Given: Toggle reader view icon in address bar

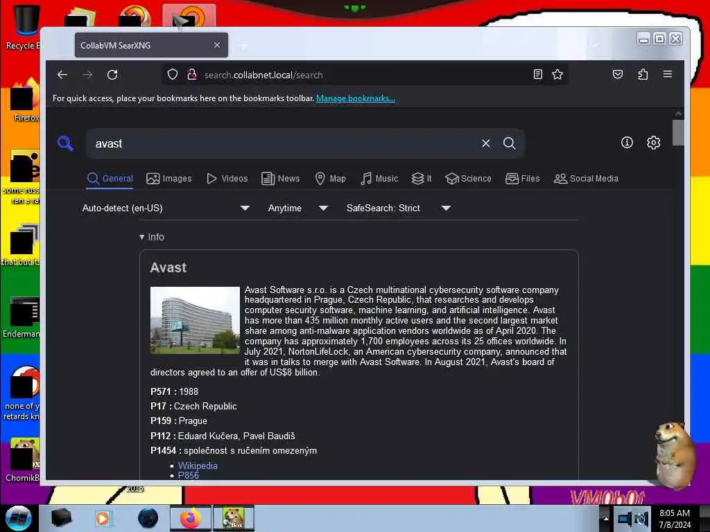Looking at the screenshot, I should 537,74.
